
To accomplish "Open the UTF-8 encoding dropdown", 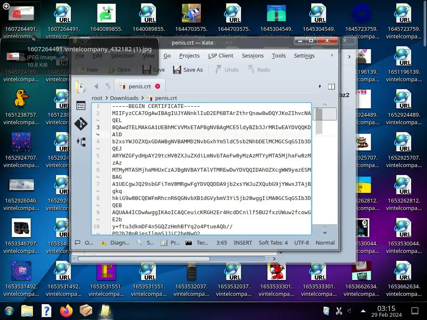I will coord(301,243).
